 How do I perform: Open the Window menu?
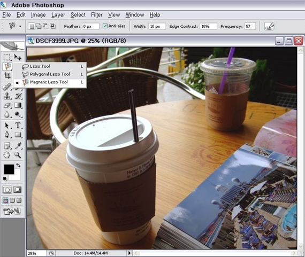(x=135, y=15)
